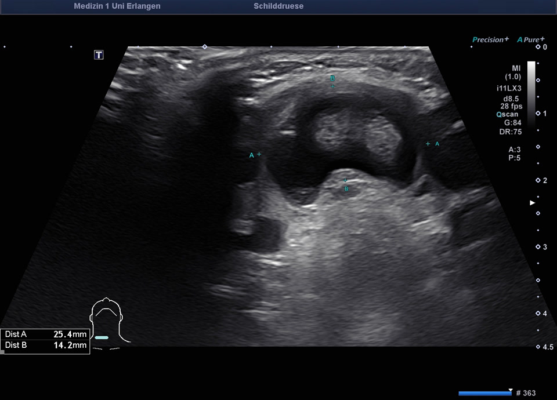Click the Precision+ indicator
The width and height of the screenshot is (557, 400).
tap(490, 39)
